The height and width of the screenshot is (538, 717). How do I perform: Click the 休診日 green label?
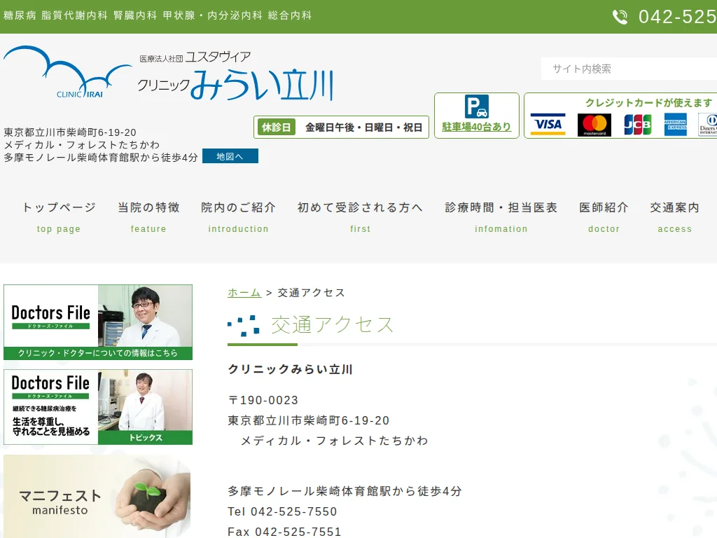(277, 127)
